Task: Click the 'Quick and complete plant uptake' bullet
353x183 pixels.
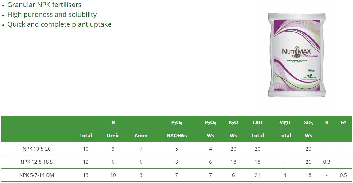Action: [59, 24]
